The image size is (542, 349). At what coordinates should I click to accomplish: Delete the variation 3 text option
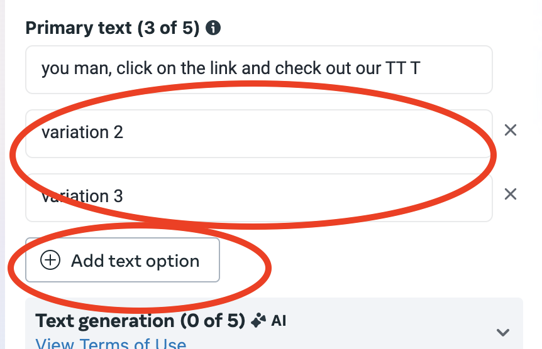tap(511, 194)
